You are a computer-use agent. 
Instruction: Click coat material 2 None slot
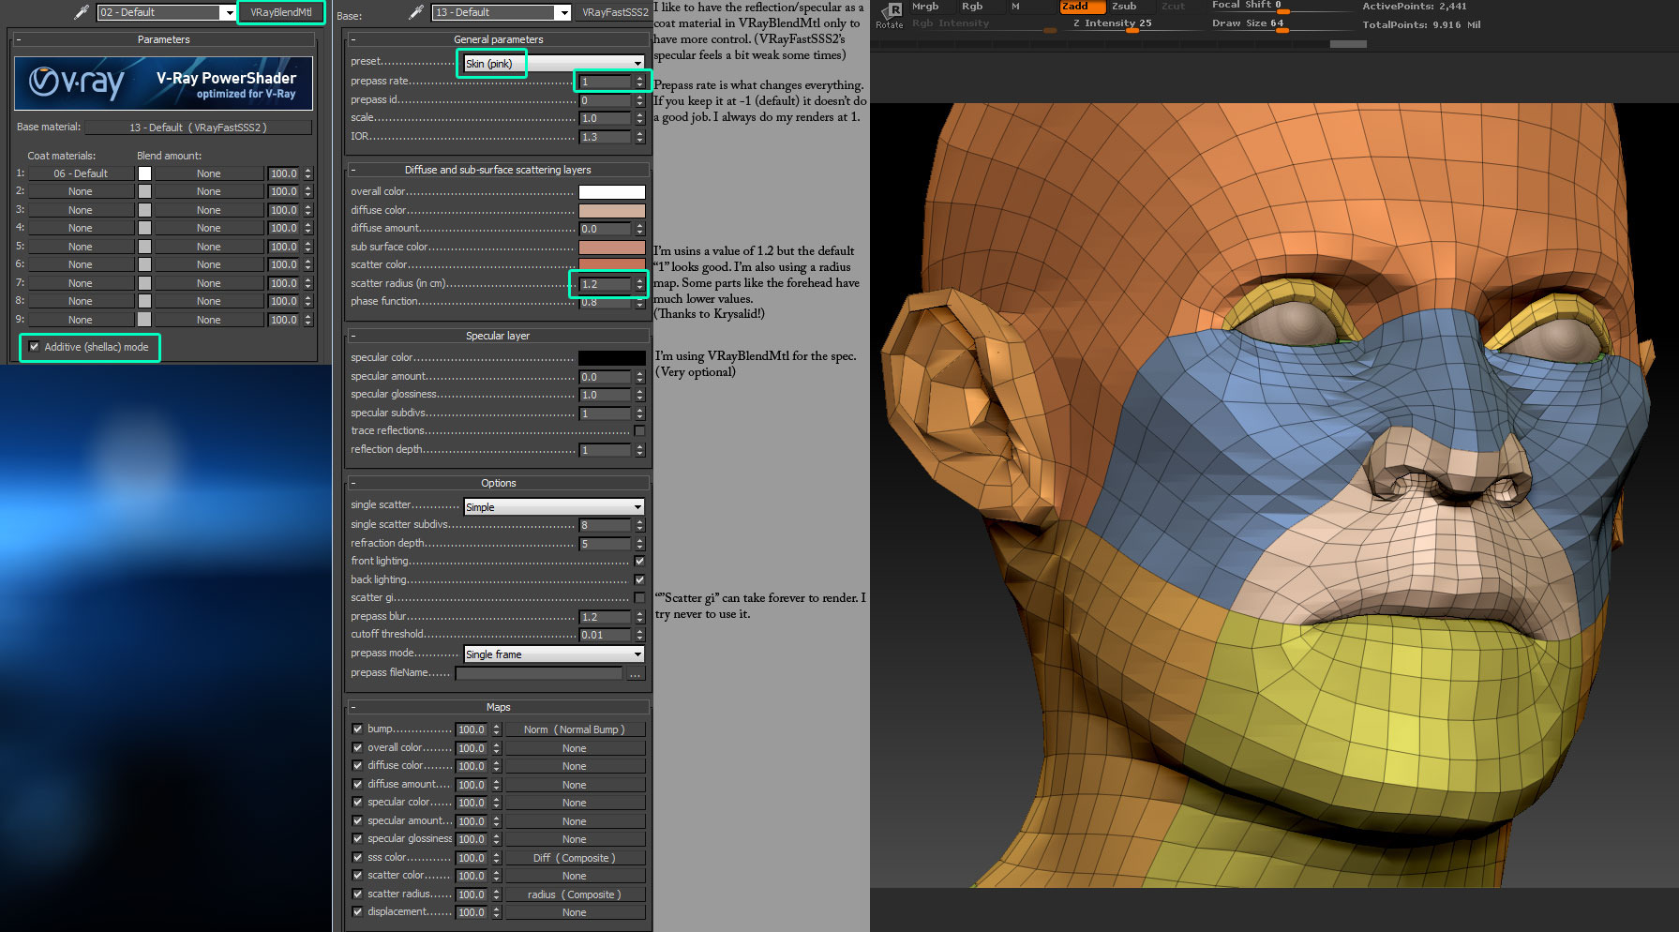[x=81, y=191]
